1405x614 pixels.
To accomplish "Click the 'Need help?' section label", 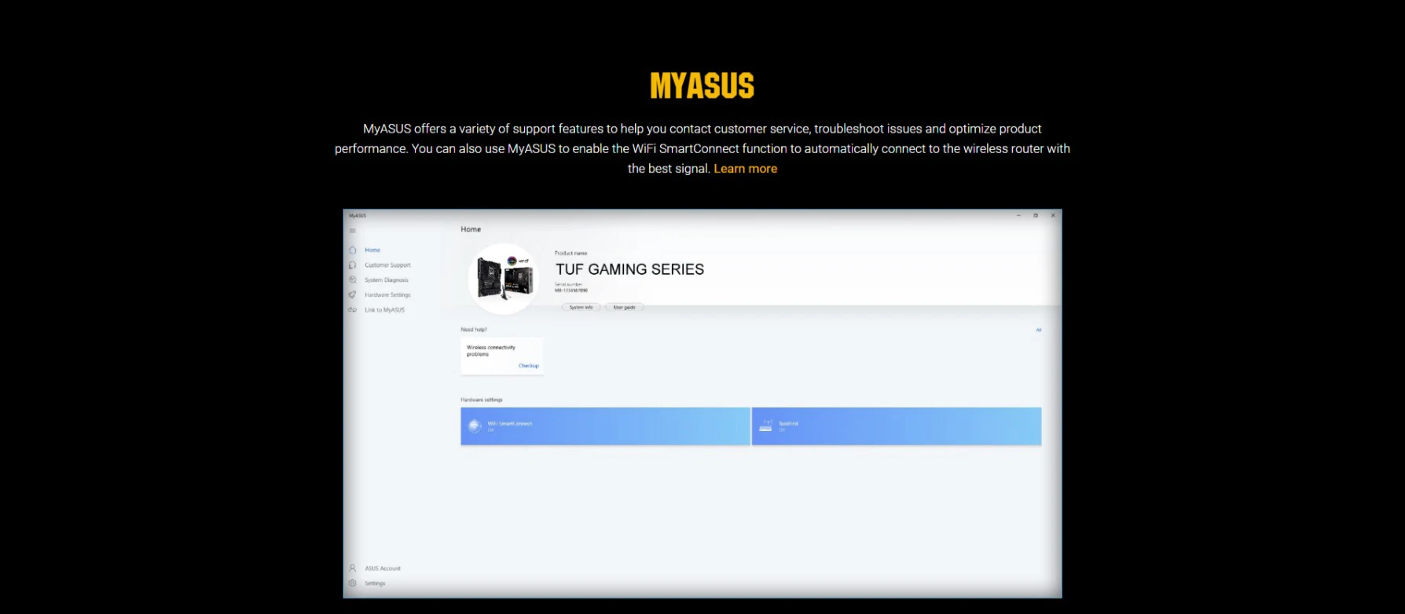I will 474,330.
